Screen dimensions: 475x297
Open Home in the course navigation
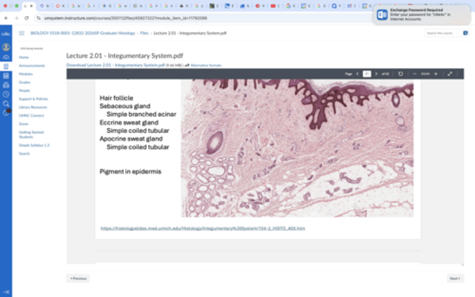pos(24,57)
